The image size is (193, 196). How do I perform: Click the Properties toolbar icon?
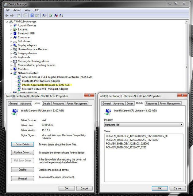pos(25,16)
